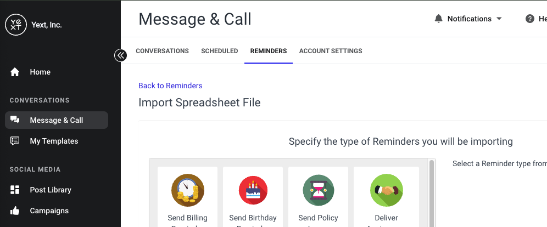Open My Templates using its message icon
This screenshot has width=547, height=227.
pyautogui.click(x=15, y=141)
